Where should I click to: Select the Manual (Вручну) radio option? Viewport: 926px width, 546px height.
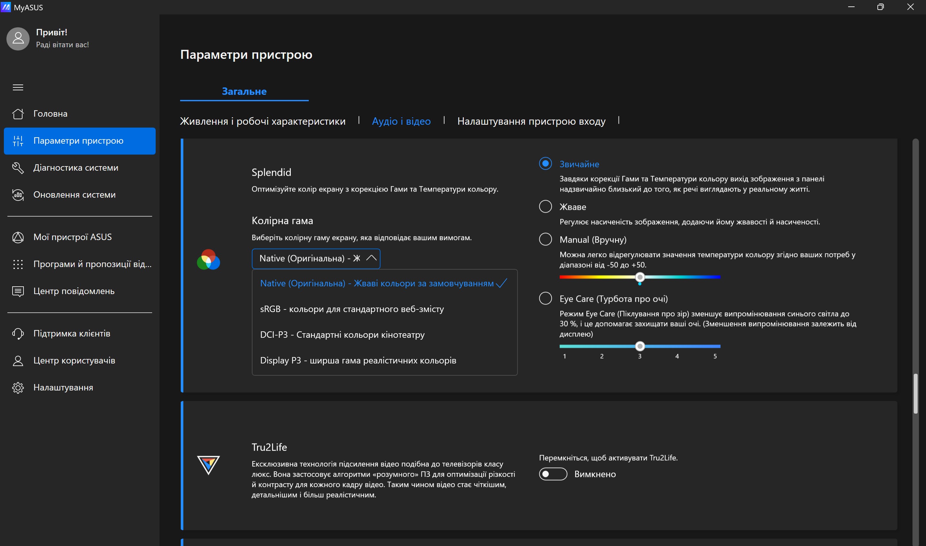(x=545, y=239)
